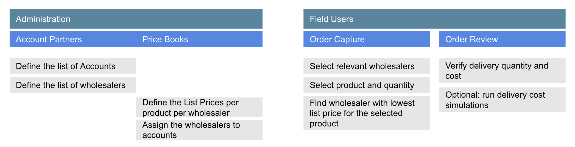Click the "Define the list of Accounts" box
The height and width of the screenshot is (147, 575).
tap(73, 66)
